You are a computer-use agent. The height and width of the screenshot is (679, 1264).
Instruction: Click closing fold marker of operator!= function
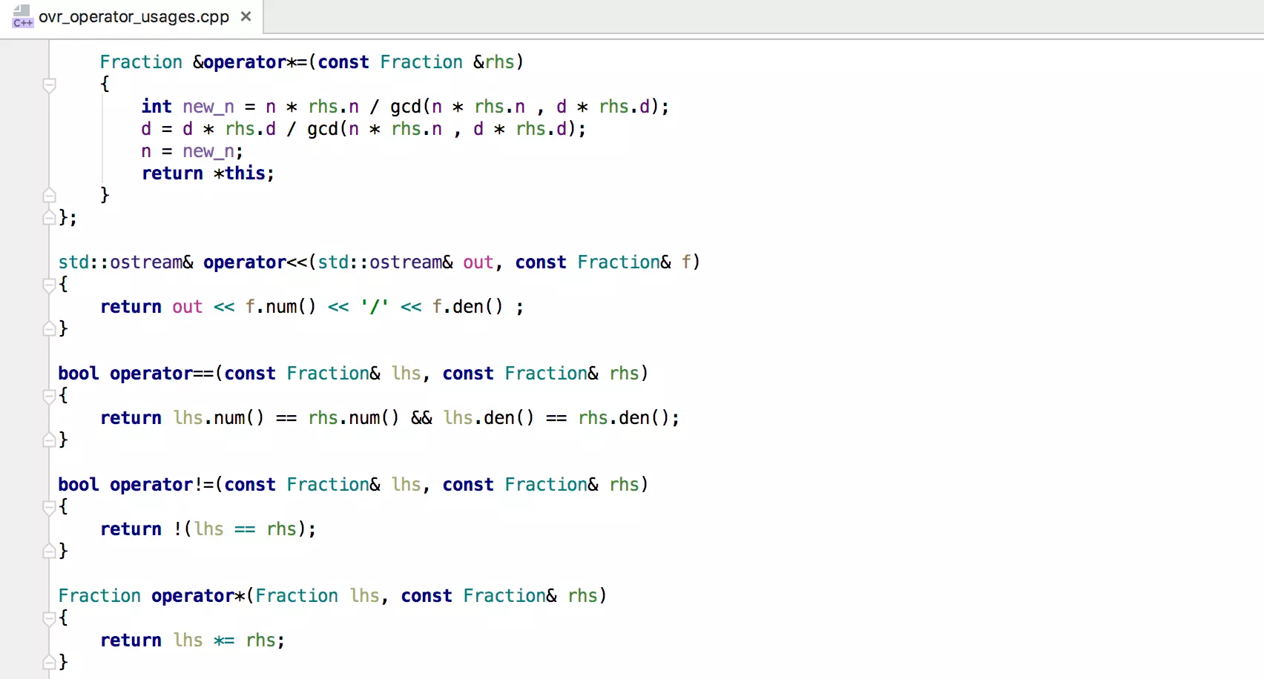[x=50, y=551]
